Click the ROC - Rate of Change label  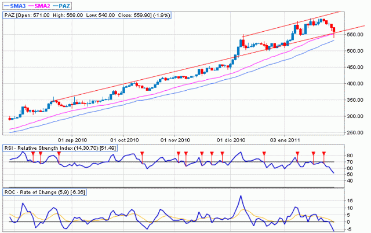coord(45,192)
